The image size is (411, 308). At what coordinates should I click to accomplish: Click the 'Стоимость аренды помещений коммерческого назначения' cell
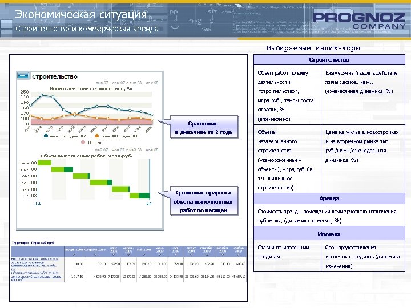point(329,215)
